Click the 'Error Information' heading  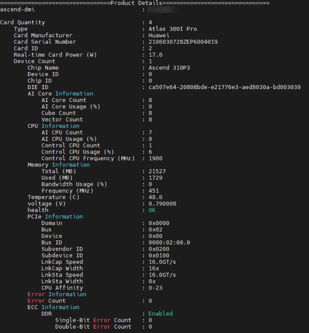[57, 294]
